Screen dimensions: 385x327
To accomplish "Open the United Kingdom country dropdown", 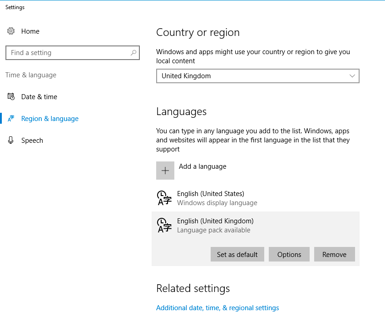I will (258, 76).
